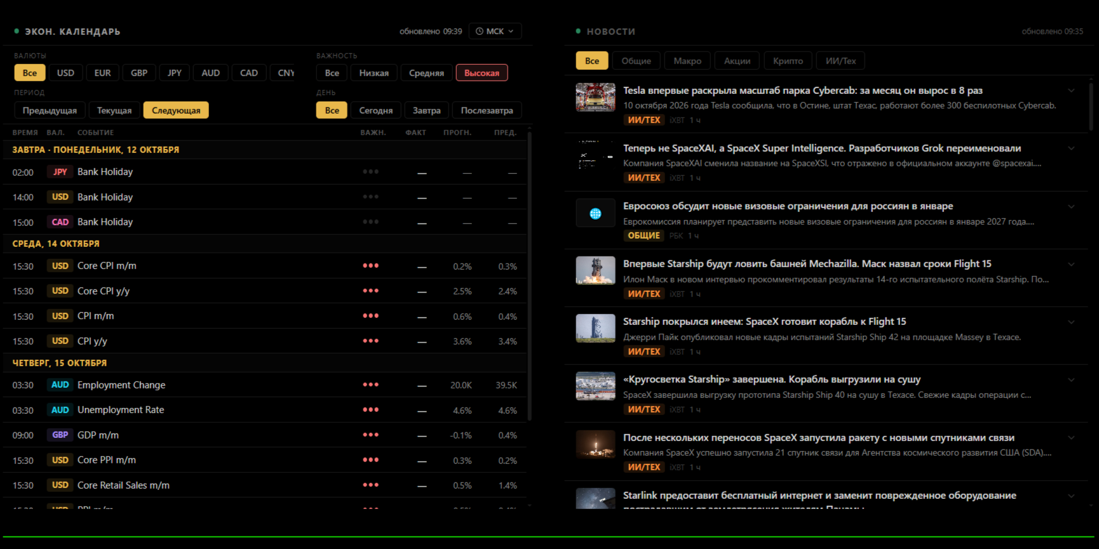Open the Макро news tab
The width and height of the screenshot is (1099, 549).
click(687, 61)
